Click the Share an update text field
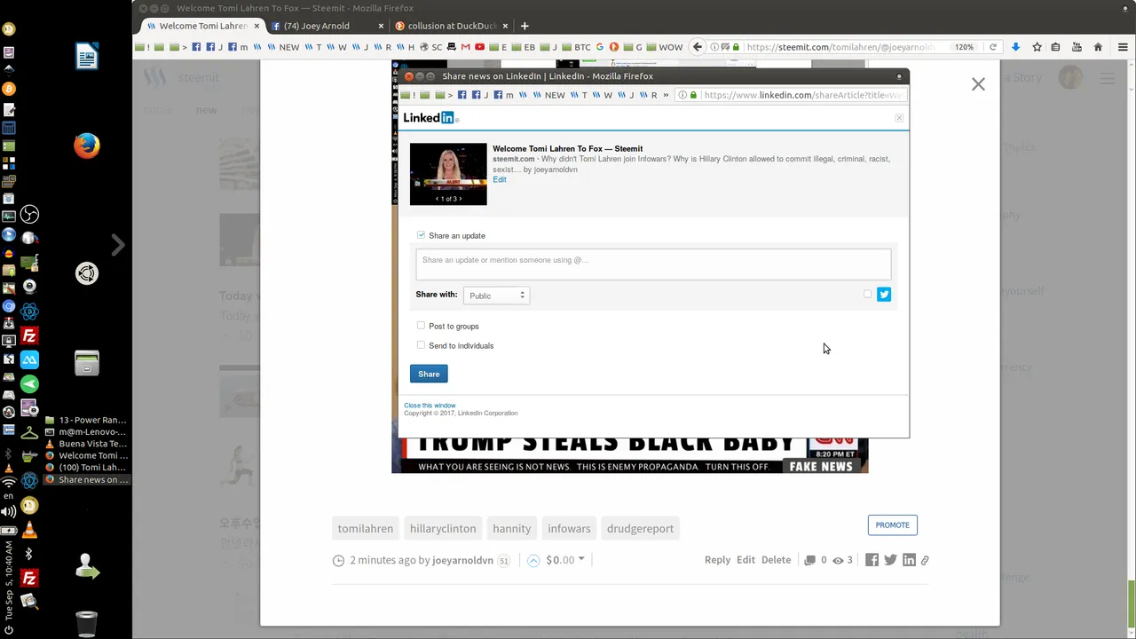 click(x=653, y=264)
